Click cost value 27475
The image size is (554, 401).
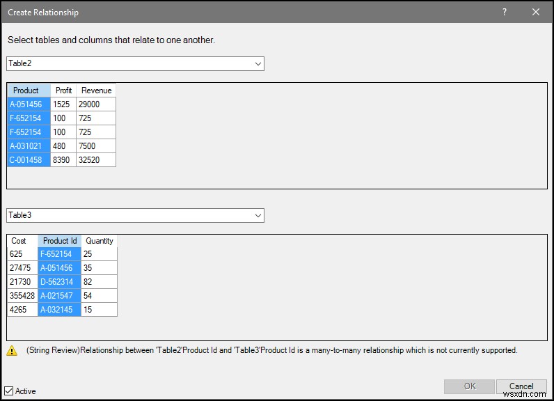pos(22,268)
